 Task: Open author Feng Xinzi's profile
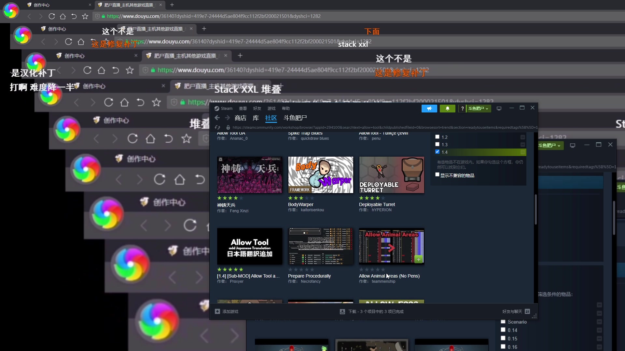click(239, 211)
